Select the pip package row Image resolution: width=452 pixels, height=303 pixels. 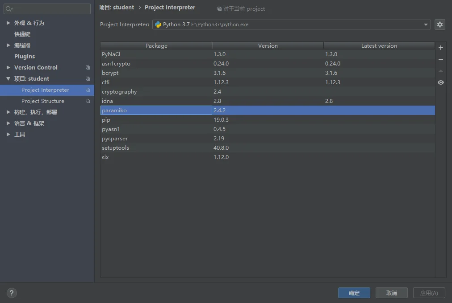click(268, 119)
